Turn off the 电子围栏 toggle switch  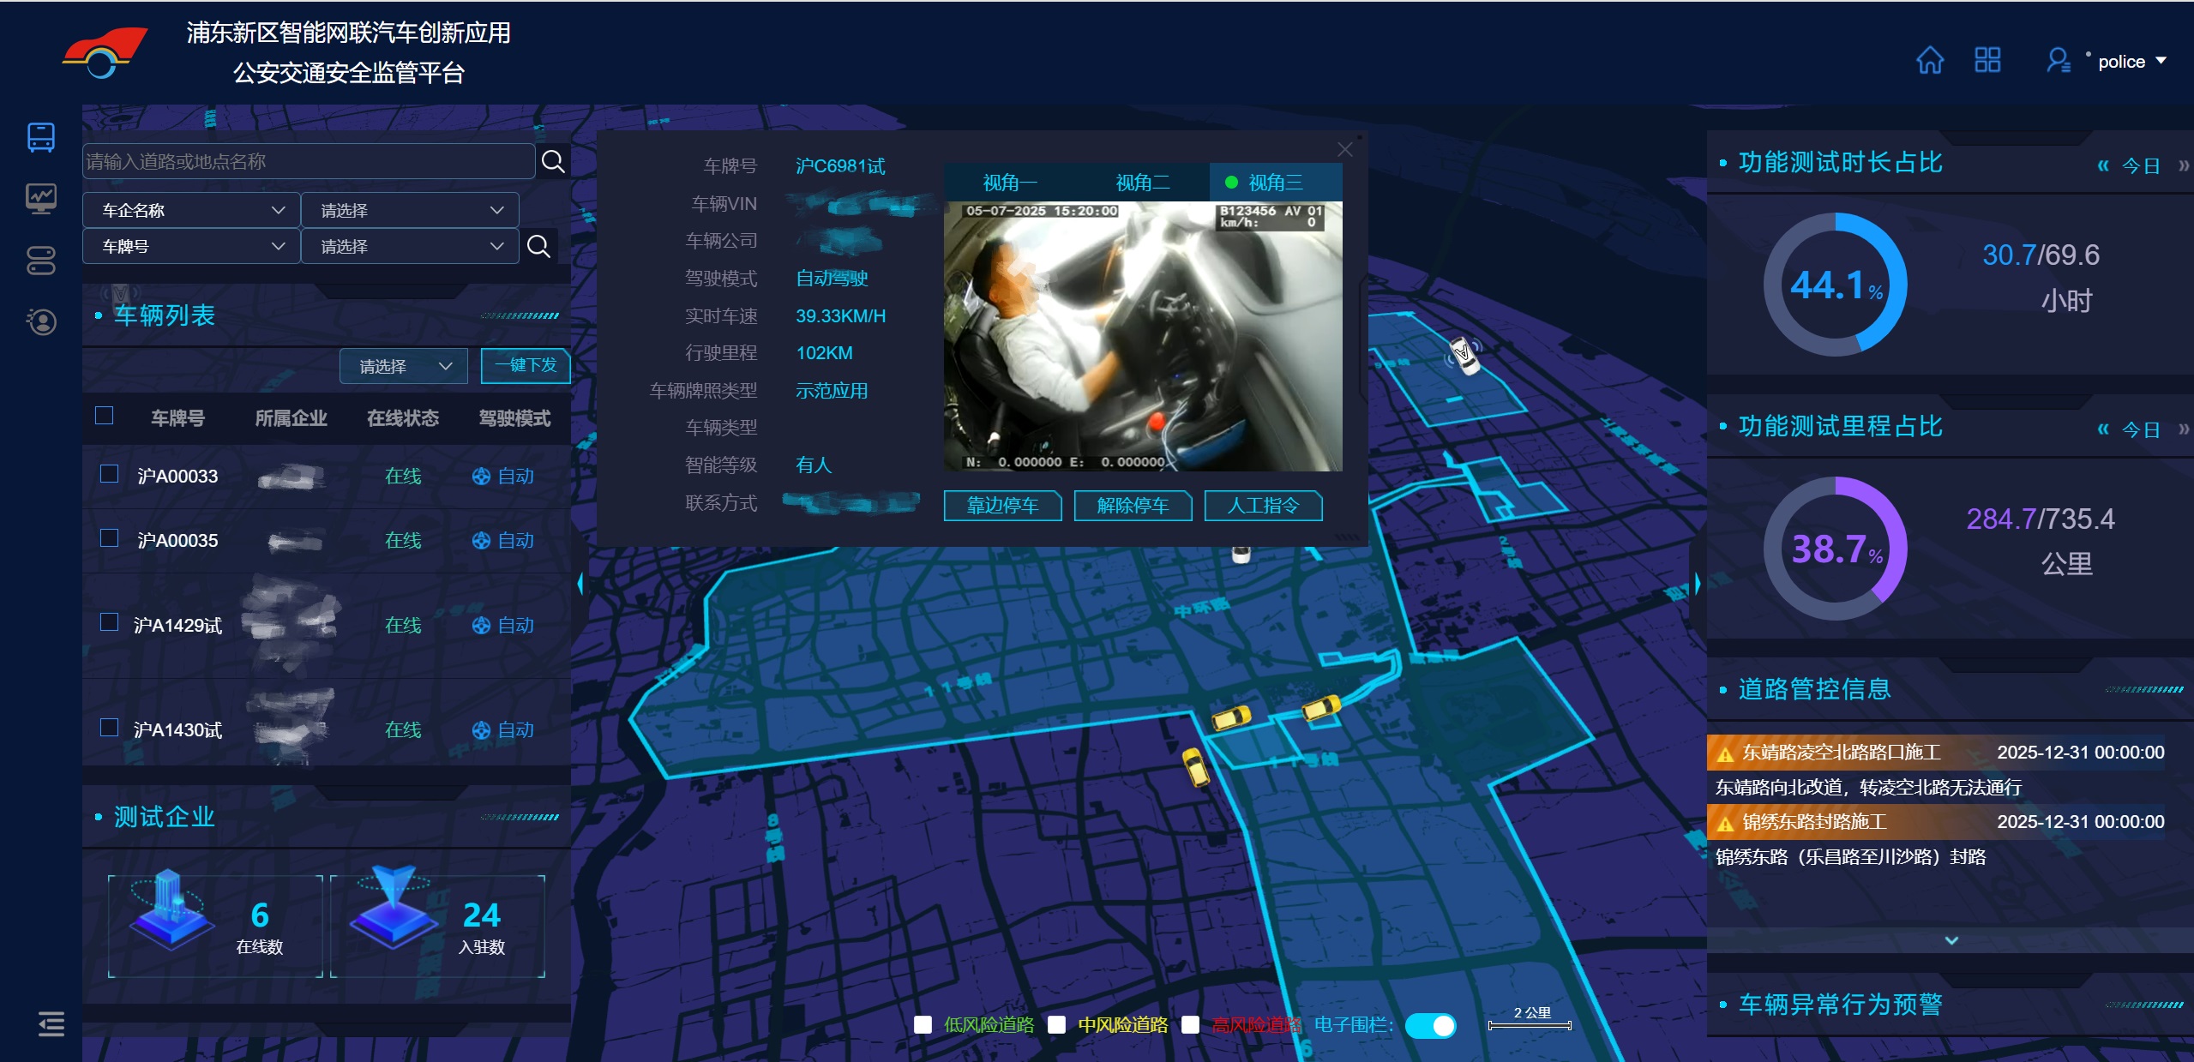click(1430, 1025)
